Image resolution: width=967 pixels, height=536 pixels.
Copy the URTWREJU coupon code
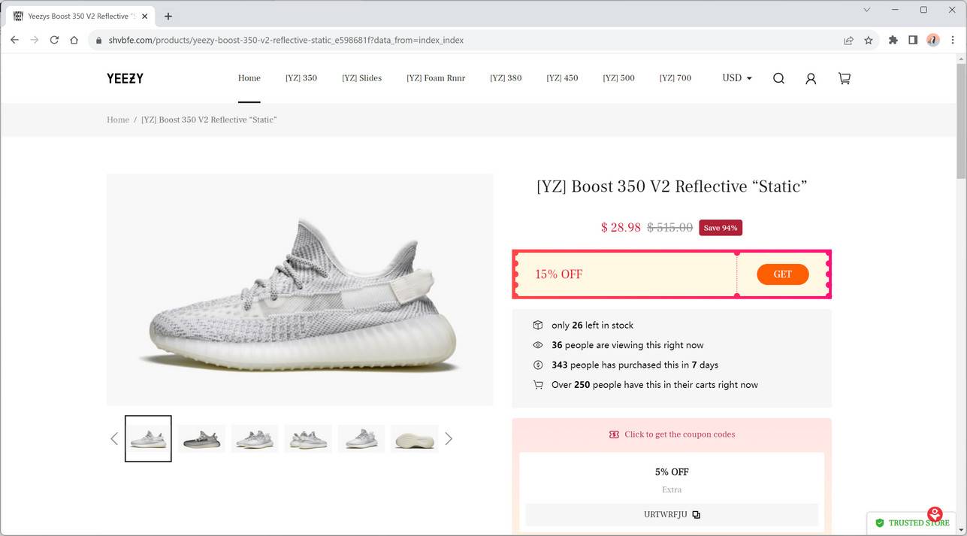click(x=696, y=515)
